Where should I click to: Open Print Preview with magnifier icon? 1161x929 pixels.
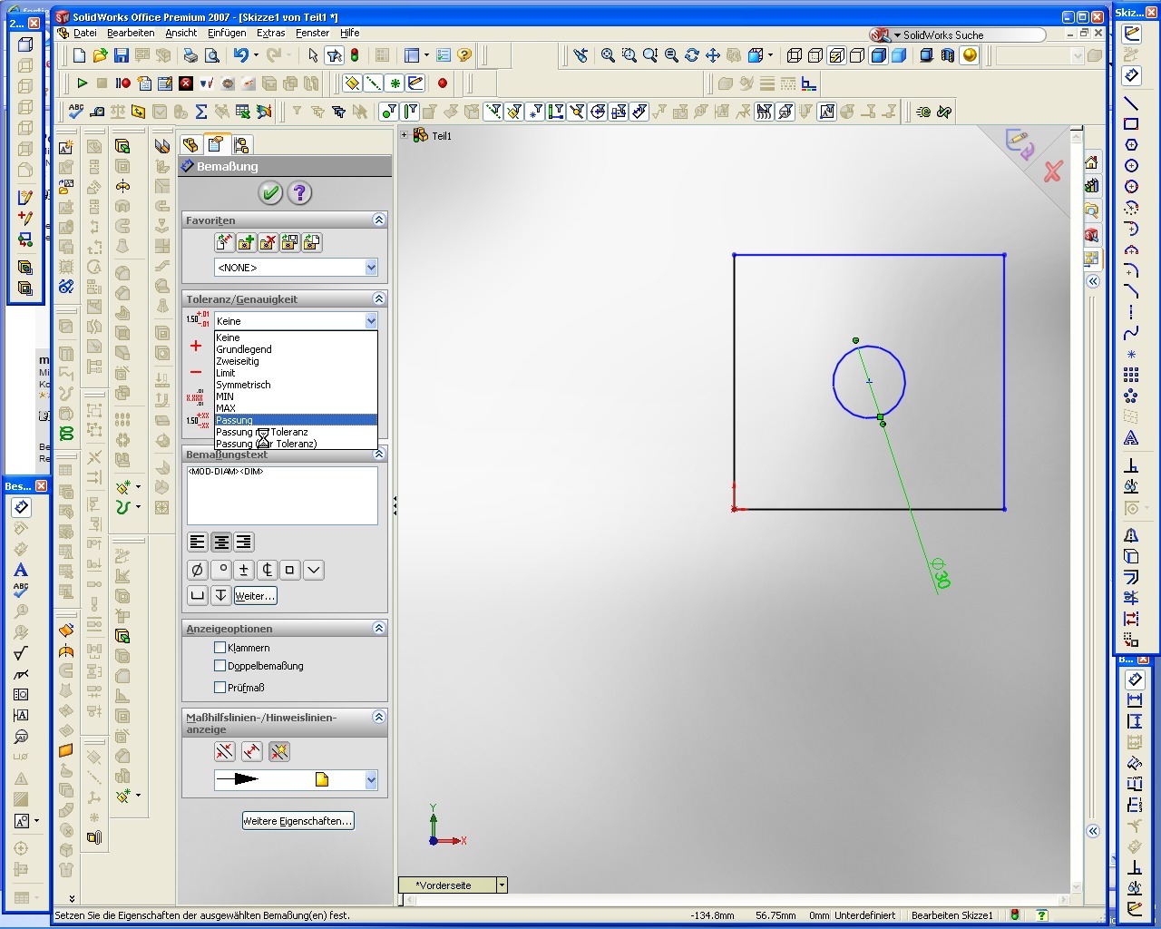point(211,55)
